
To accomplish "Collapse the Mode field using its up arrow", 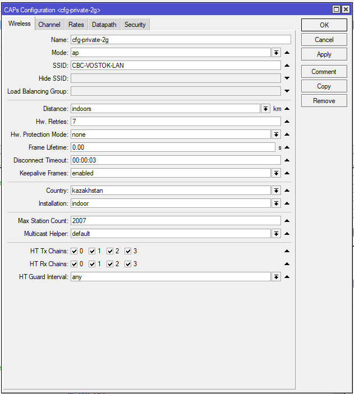I will [287, 53].
